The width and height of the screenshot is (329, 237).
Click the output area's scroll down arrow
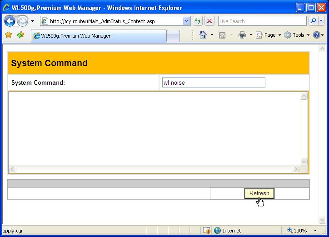click(304, 161)
